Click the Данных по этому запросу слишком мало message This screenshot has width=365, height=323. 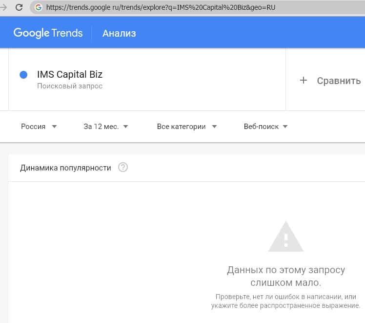tap(286, 276)
